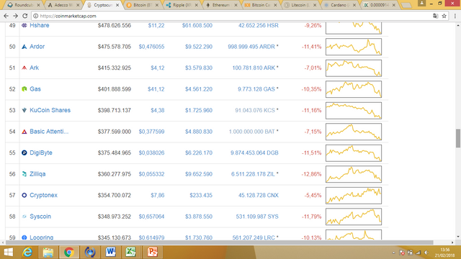Click DigiByte volume $6.226.170

click(199, 153)
